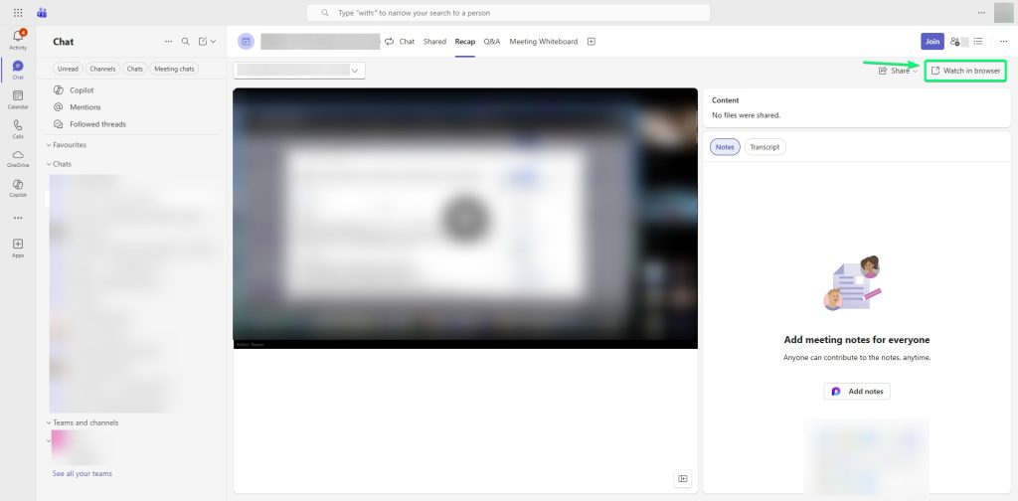Switch to the Q&A tab

492,42
